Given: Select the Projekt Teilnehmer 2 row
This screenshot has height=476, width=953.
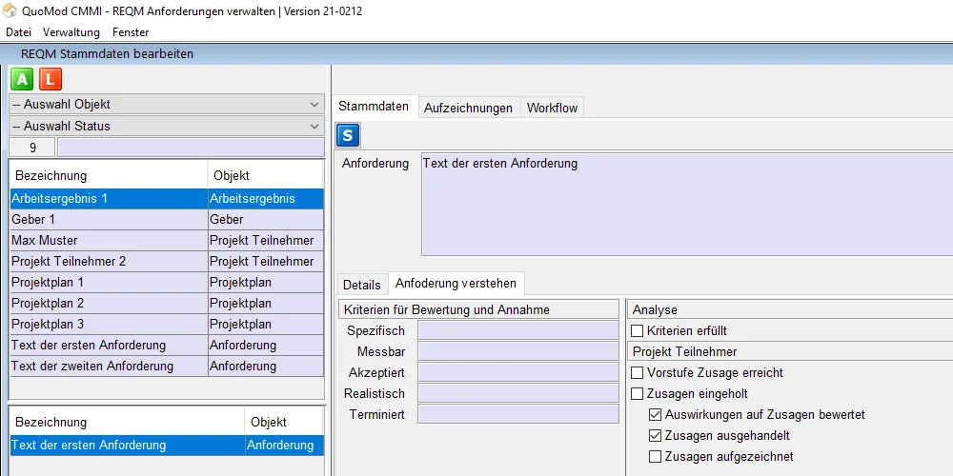Looking at the screenshot, I should 167,261.
